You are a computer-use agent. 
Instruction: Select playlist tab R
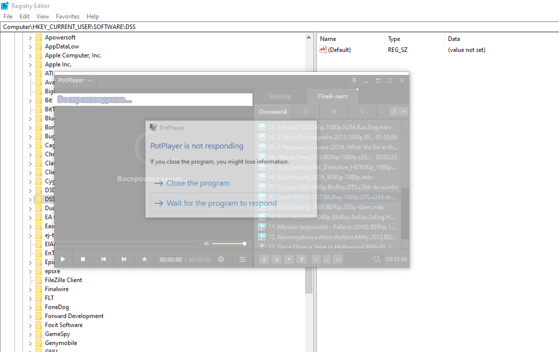pyautogui.click(x=334, y=112)
